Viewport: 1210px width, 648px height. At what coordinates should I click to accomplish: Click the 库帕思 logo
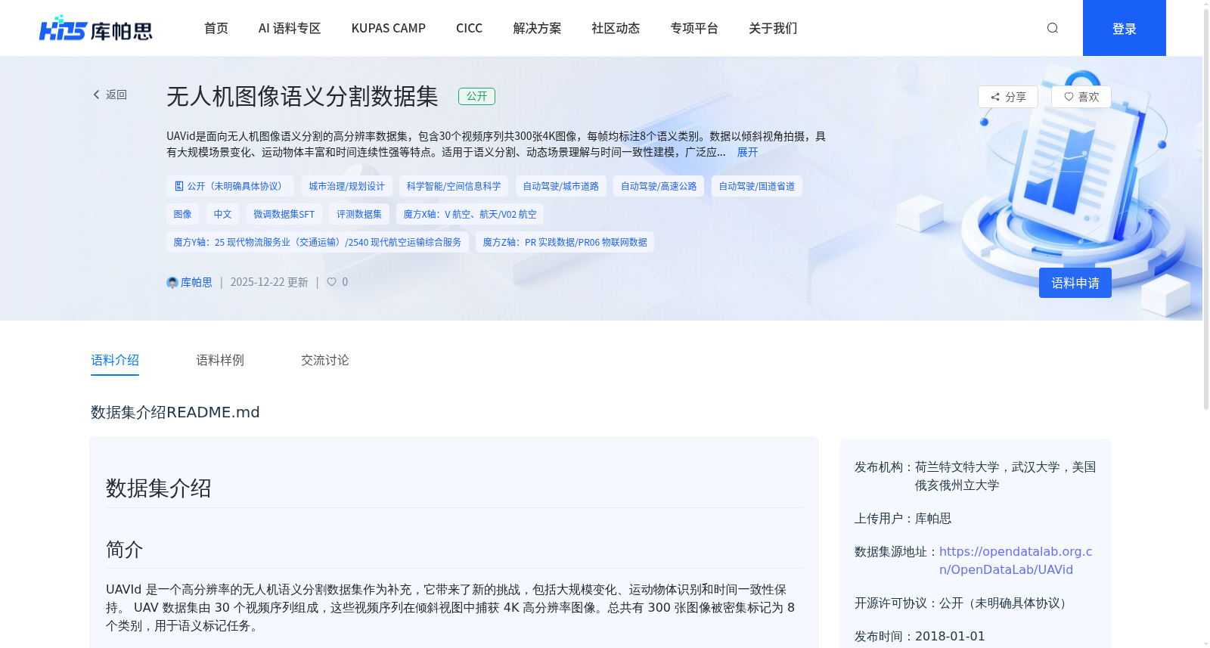95,29
